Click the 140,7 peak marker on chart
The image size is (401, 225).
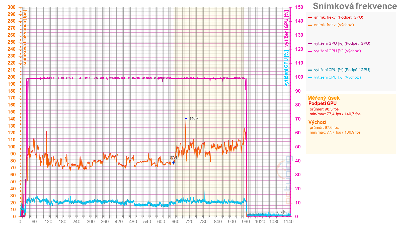click(186, 119)
